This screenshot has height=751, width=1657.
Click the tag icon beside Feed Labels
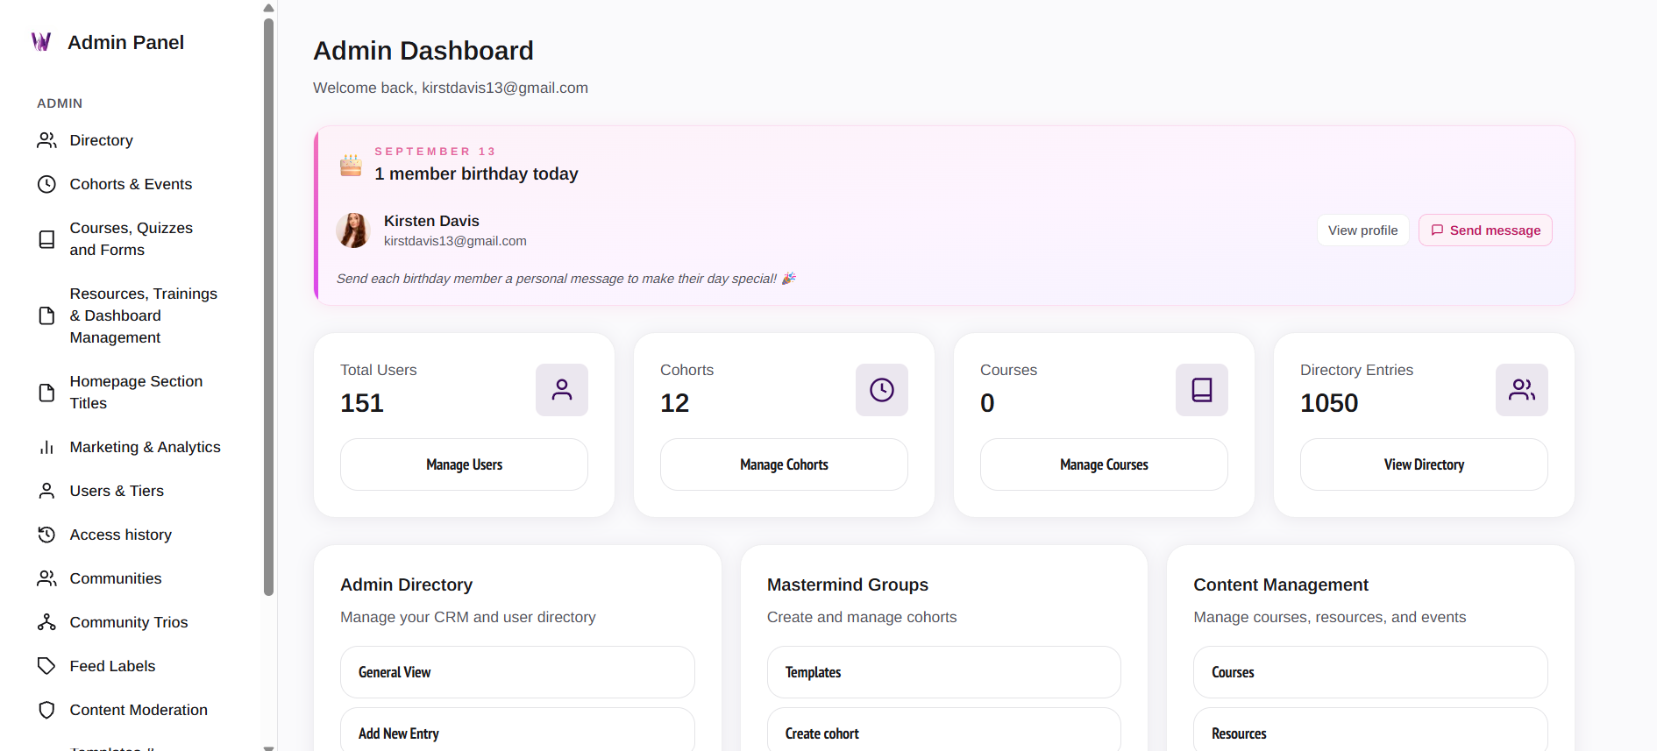pyautogui.click(x=46, y=666)
